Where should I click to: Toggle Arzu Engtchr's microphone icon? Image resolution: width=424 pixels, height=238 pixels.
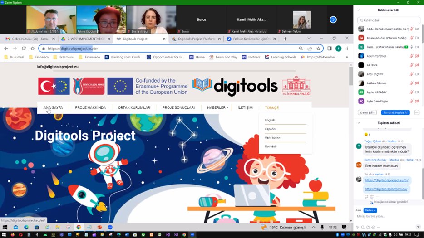point(412,74)
